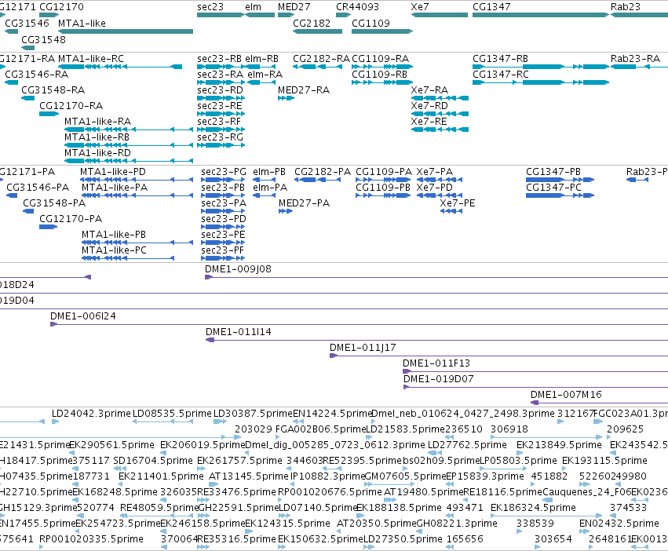This screenshot has height=551, width=668.
Task: Select the elm gene bar
Action: pyautogui.click(x=260, y=15)
